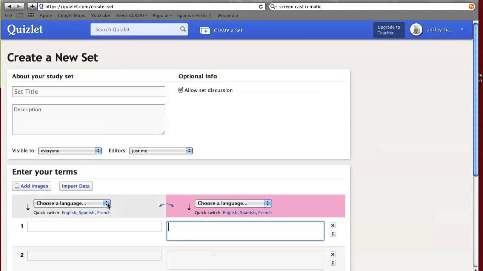
Task: Click the Create a Set cards icon
Action: coord(205,30)
